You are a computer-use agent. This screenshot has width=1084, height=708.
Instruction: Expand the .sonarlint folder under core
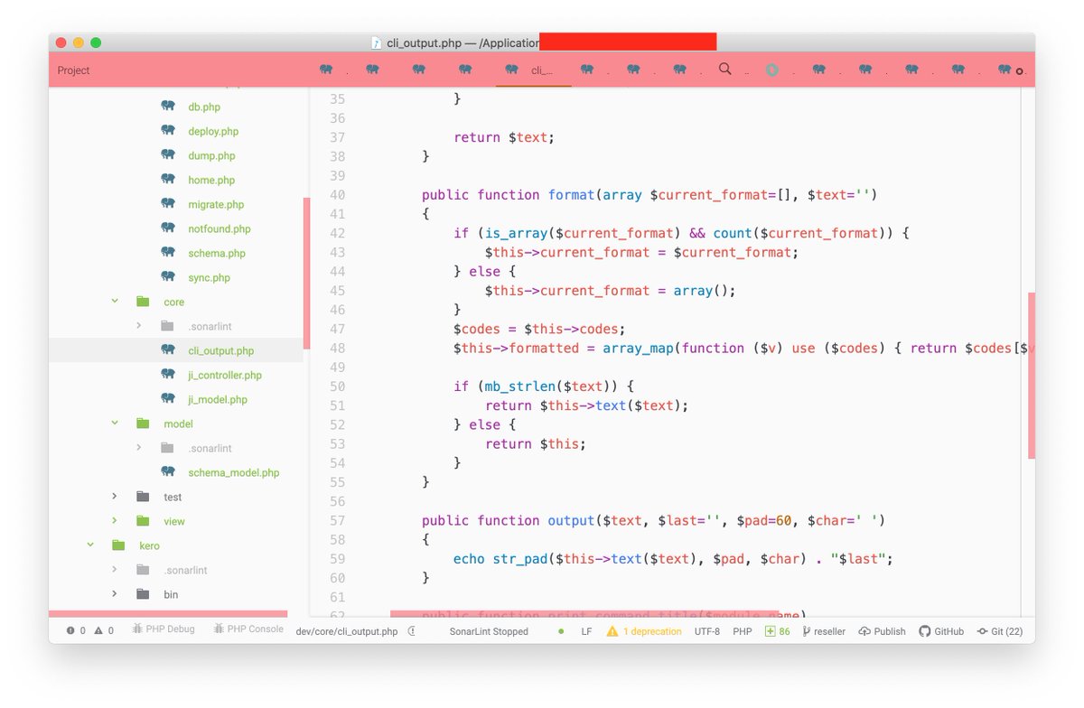[139, 326]
